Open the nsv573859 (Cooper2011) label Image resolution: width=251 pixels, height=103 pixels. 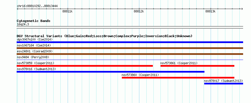point(36,63)
